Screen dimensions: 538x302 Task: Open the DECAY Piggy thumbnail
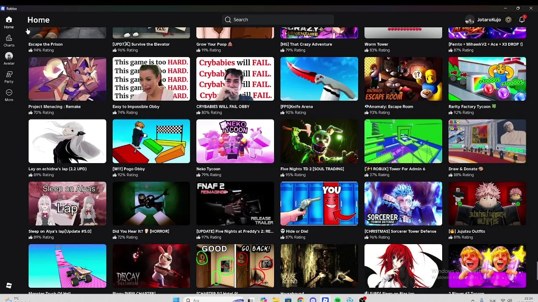pyautogui.click(x=151, y=266)
